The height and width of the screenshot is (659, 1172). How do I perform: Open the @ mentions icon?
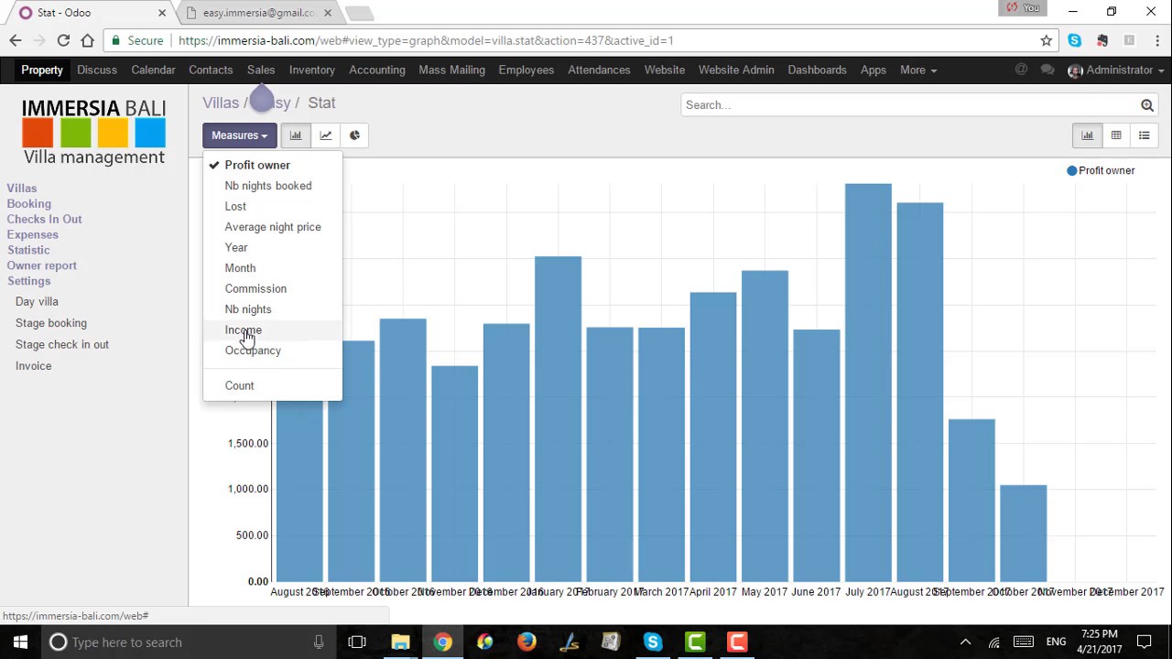(x=1022, y=70)
